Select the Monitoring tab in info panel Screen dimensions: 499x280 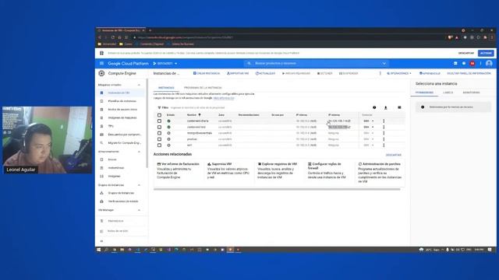(471, 93)
